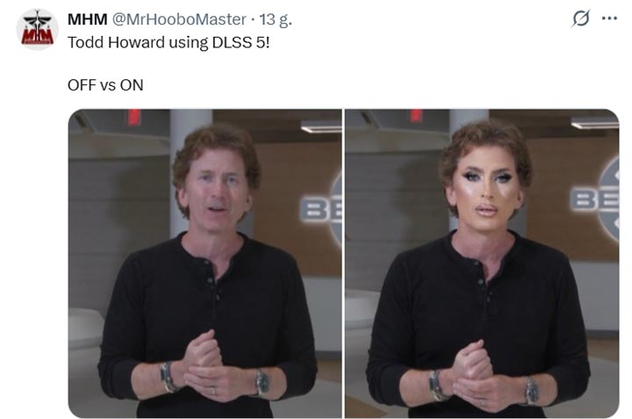The width and height of the screenshot is (632, 419).
Task: Open the Grok explain-this-post icon
Action: (581, 18)
